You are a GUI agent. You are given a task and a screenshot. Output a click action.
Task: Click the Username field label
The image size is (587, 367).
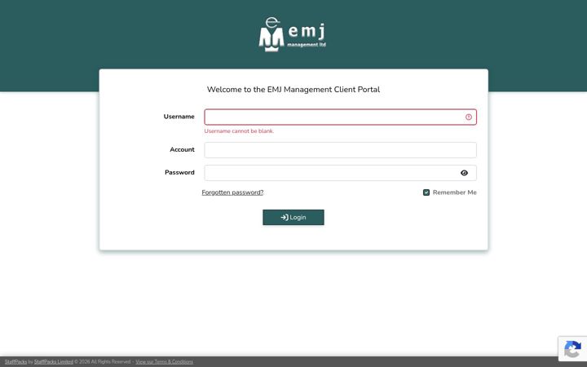(179, 117)
